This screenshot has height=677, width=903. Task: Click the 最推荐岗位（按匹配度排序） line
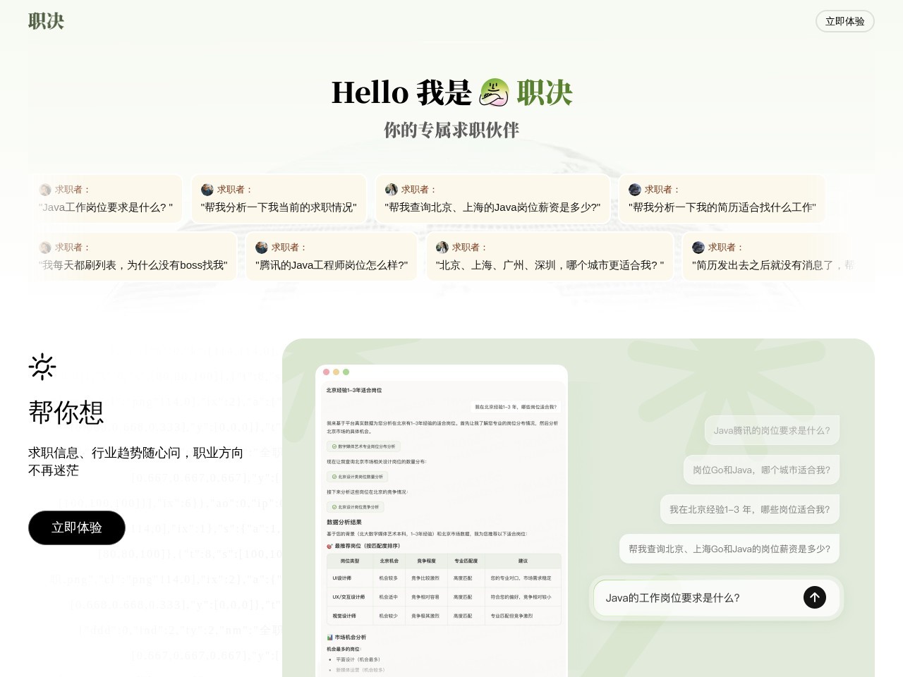click(363, 546)
